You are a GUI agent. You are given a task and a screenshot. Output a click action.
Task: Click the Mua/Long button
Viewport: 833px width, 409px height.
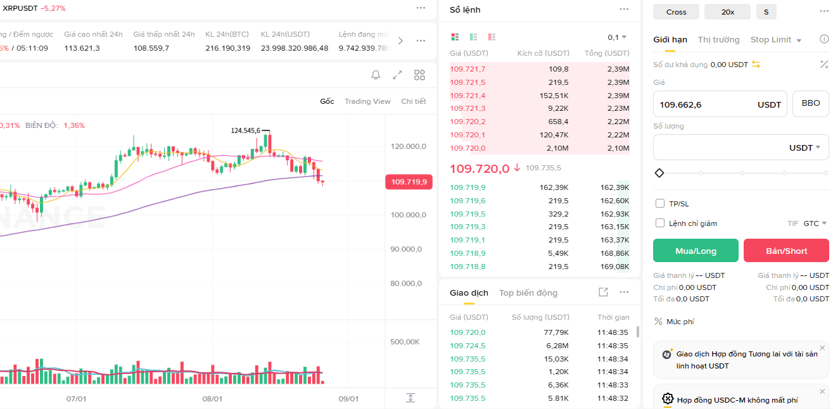pyautogui.click(x=696, y=251)
